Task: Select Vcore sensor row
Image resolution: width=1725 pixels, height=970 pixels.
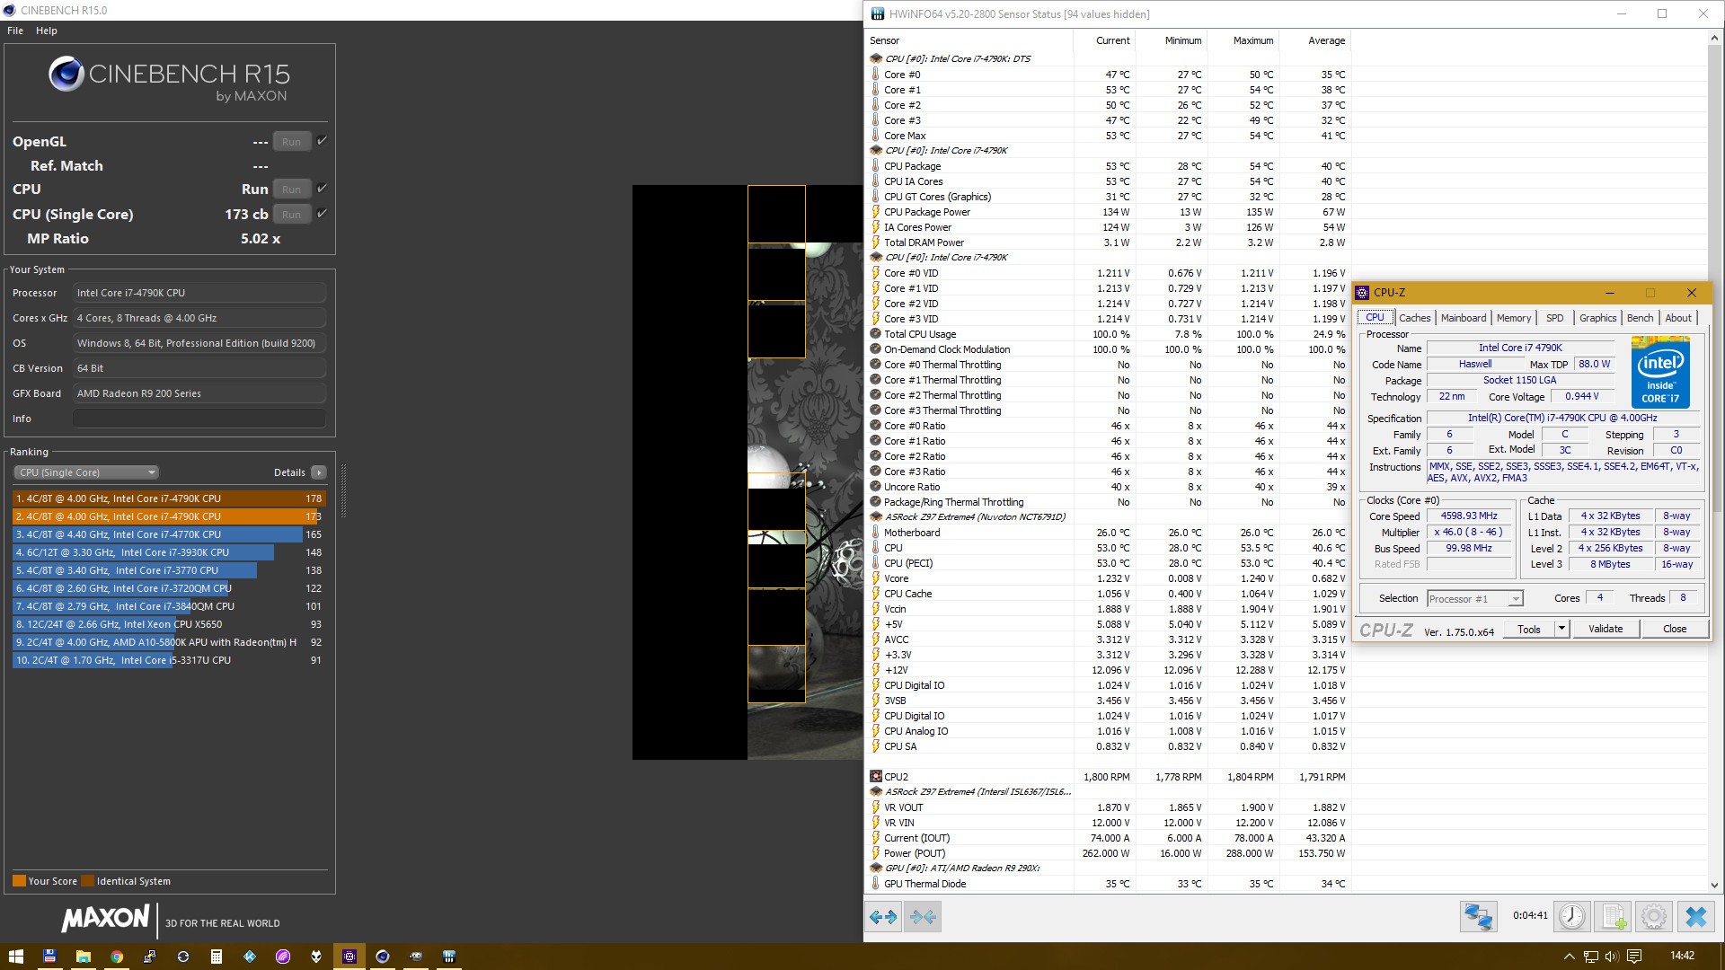Action: pyautogui.click(x=1108, y=578)
